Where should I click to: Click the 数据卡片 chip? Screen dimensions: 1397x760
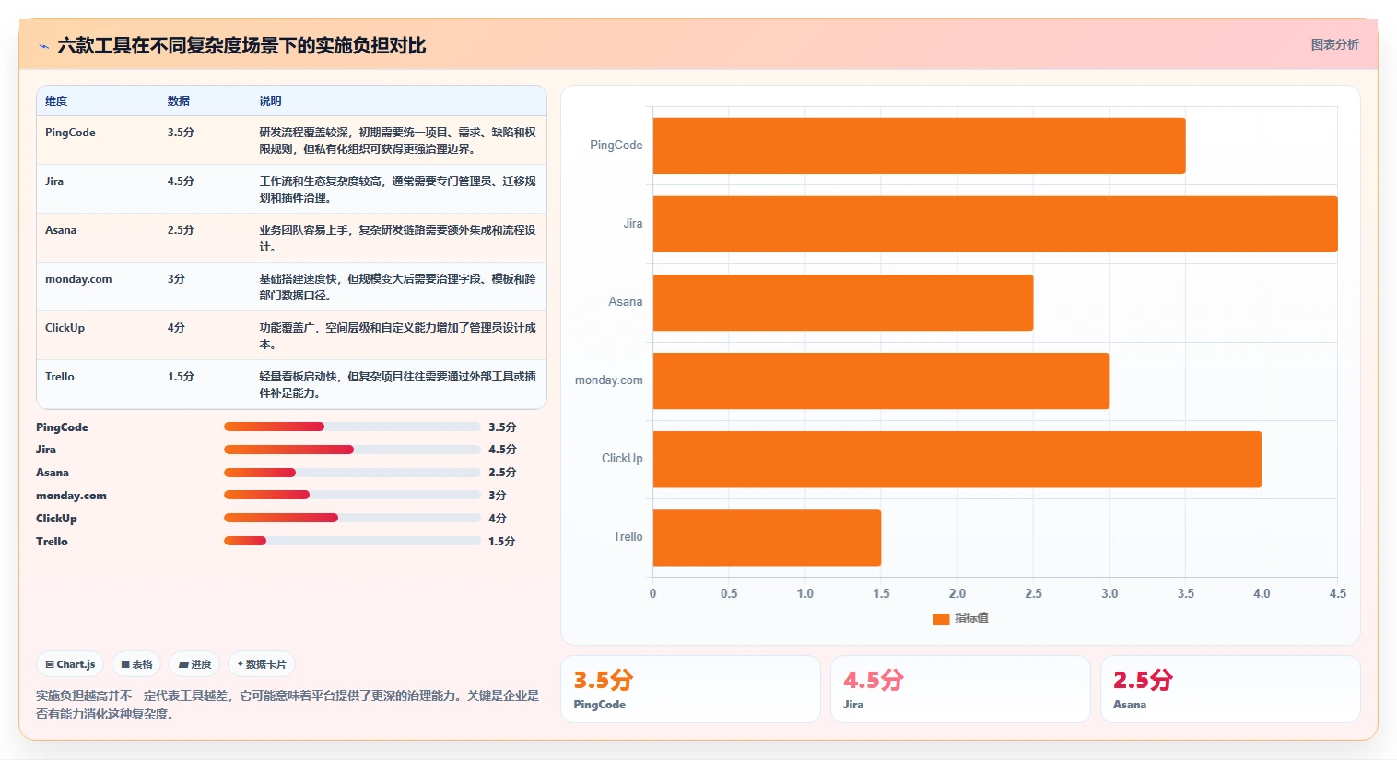coord(262,664)
